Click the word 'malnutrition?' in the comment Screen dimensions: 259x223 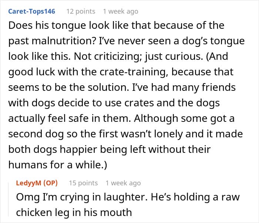[64, 41]
